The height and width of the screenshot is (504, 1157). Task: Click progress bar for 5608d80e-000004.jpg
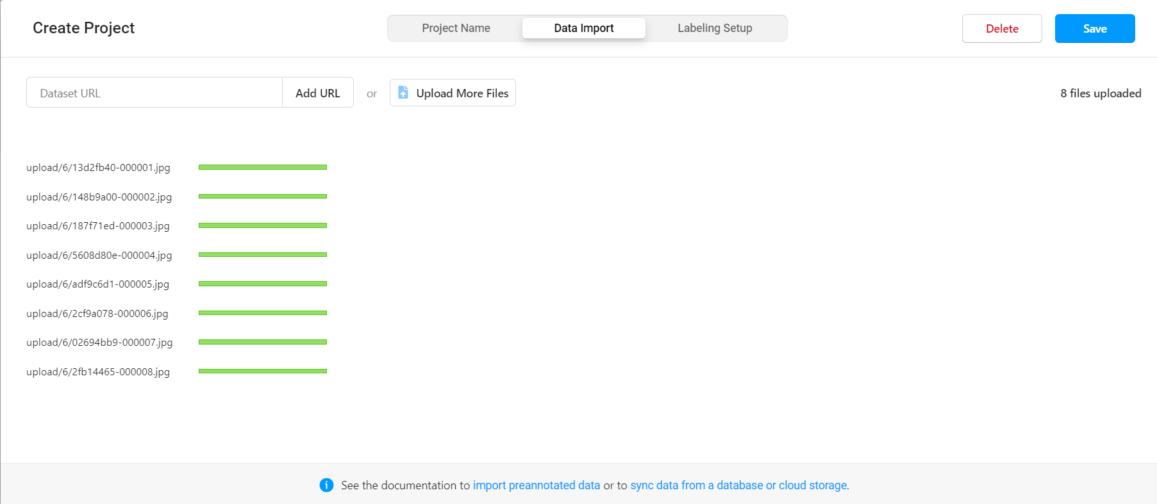pyautogui.click(x=263, y=255)
